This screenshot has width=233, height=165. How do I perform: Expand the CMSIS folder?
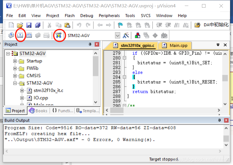click(x=15, y=76)
